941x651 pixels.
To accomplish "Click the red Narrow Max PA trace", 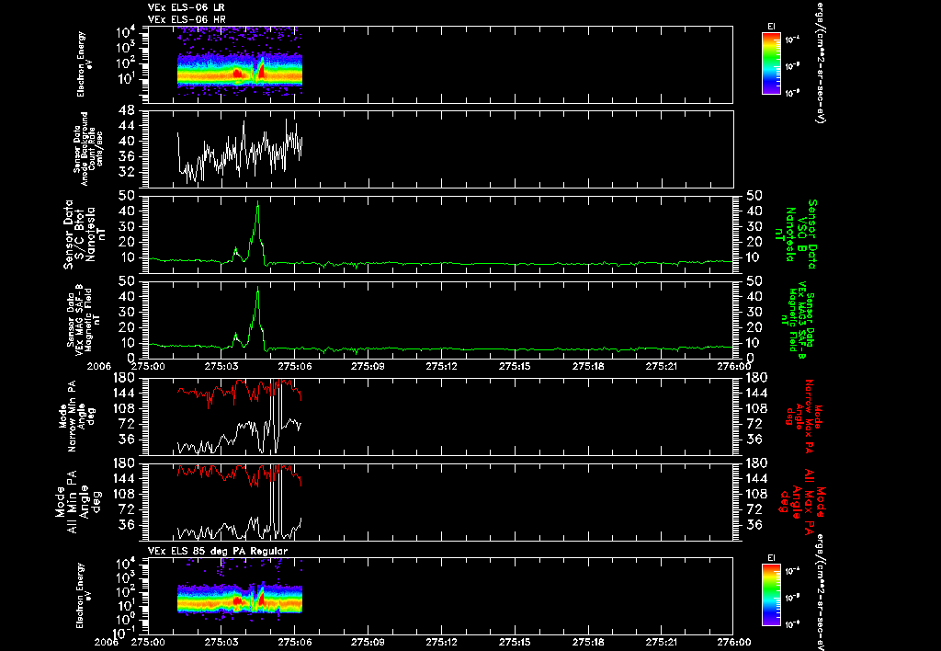I will pyautogui.click(x=240, y=391).
